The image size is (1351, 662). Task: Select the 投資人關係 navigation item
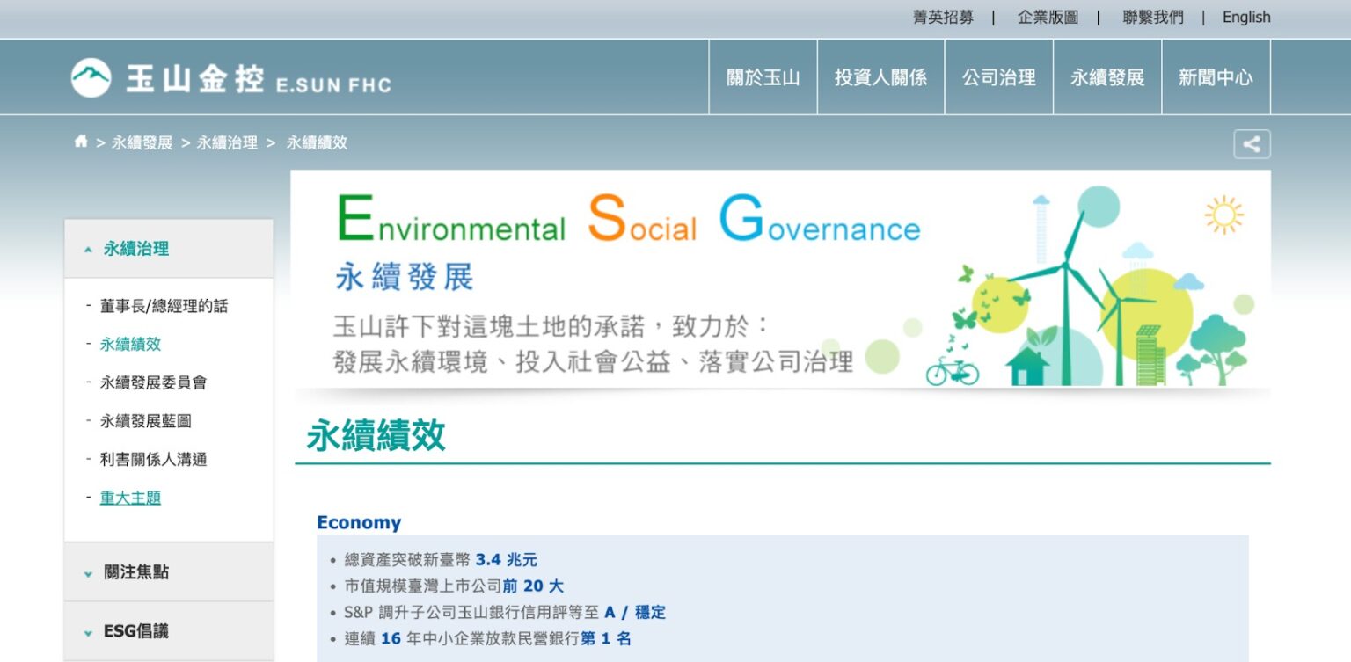coord(880,76)
